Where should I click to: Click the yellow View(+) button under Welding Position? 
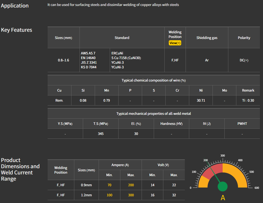pyautogui.click(x=175, y=43)
